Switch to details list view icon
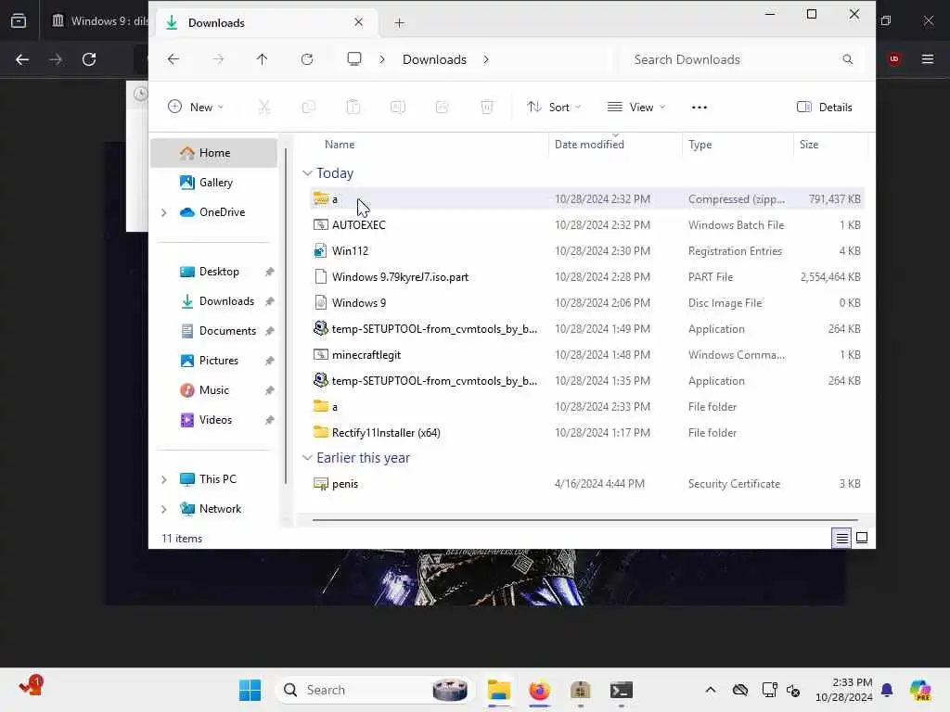 tap(842, 538)
